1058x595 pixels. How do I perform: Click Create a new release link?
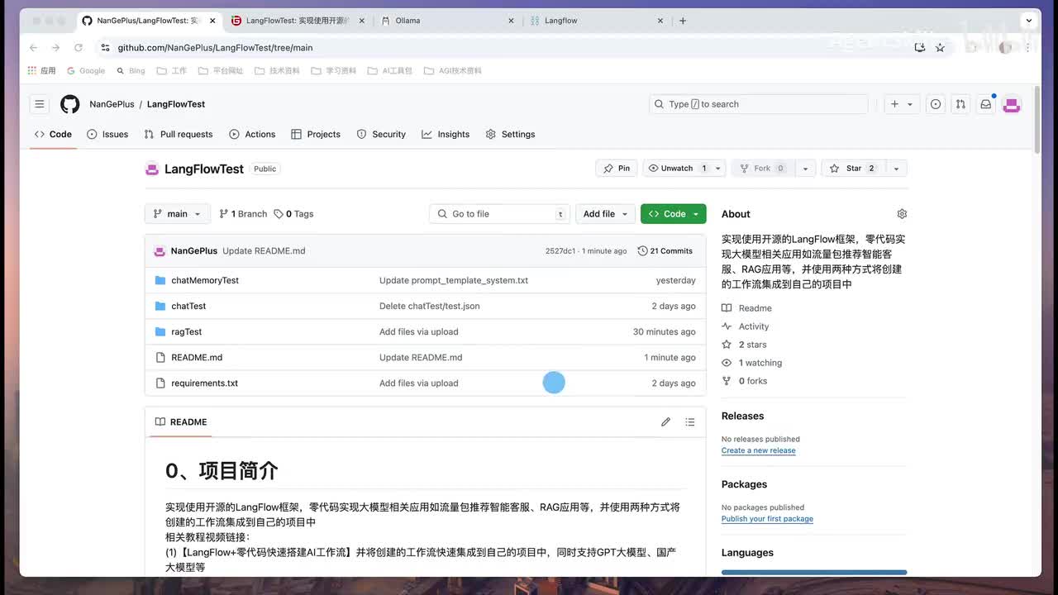[x=759, y=450]
